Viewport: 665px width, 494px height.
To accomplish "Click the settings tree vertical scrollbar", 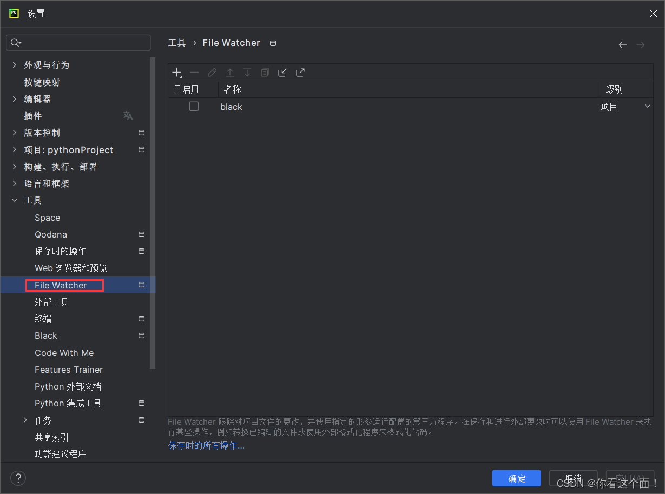I will (153, 213).
